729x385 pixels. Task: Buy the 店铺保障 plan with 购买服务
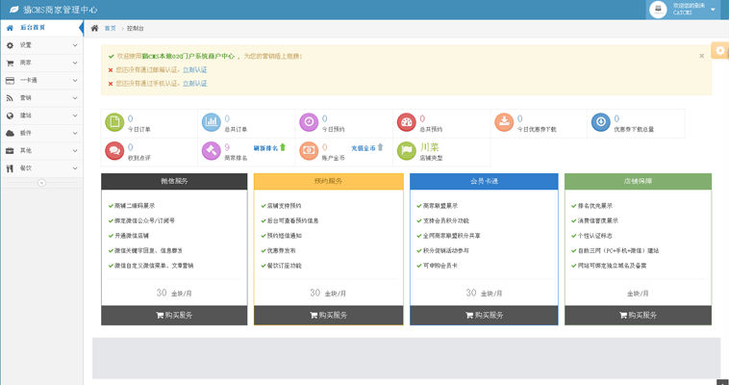click(x=638, y=315)
